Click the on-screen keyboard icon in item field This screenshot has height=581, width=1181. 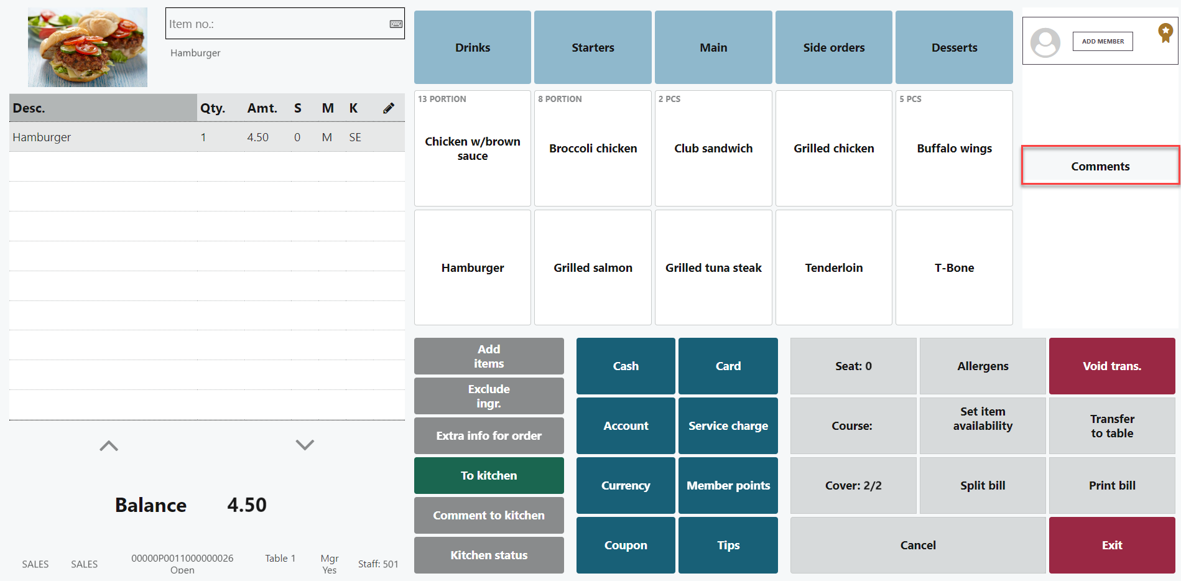point(396,24)
